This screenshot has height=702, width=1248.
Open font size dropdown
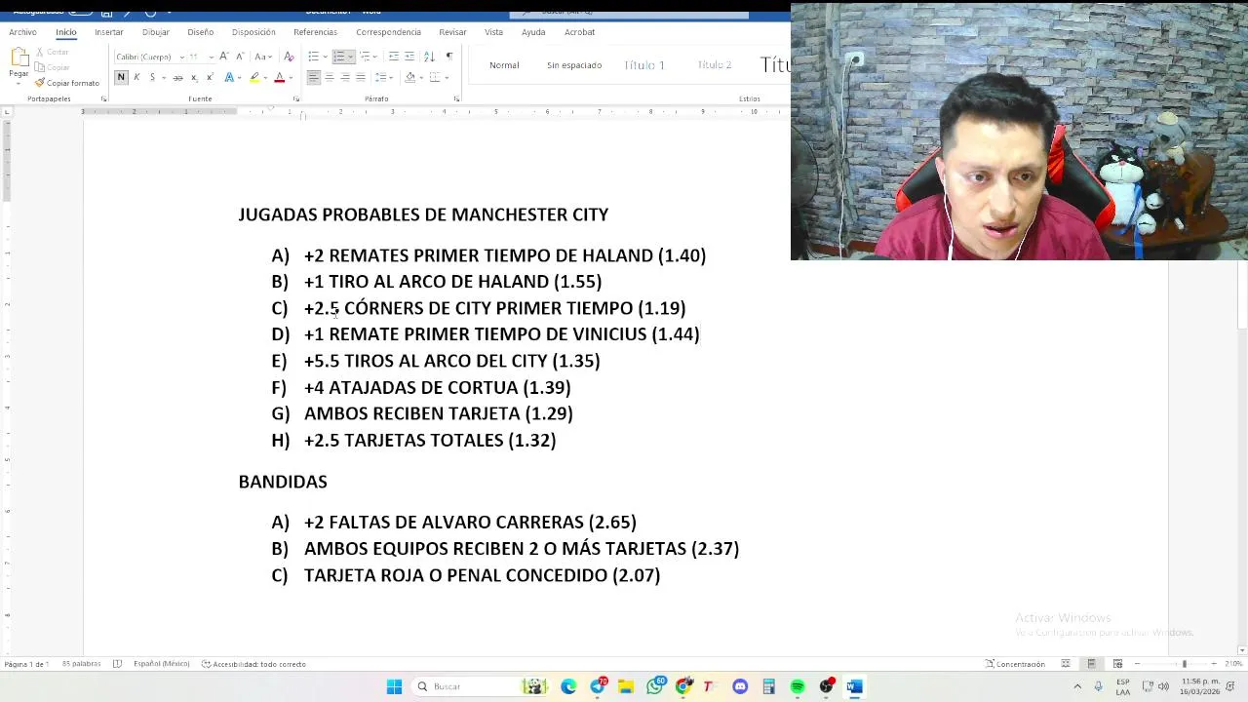click(x=212, y=57)
